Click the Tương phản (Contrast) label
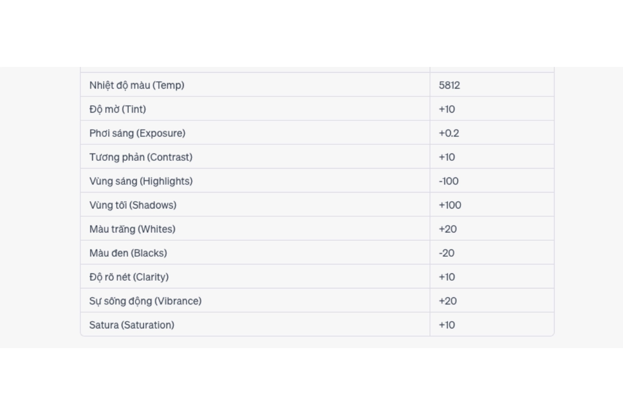 click(x=141, y=157)
